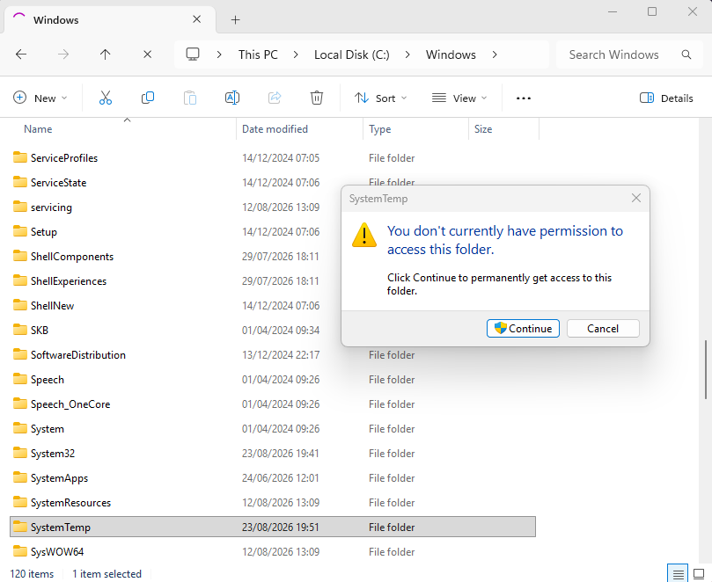712x582 pixels.
Task: Click the Rename icon in toolbar
Action: (x=232, y=98)
